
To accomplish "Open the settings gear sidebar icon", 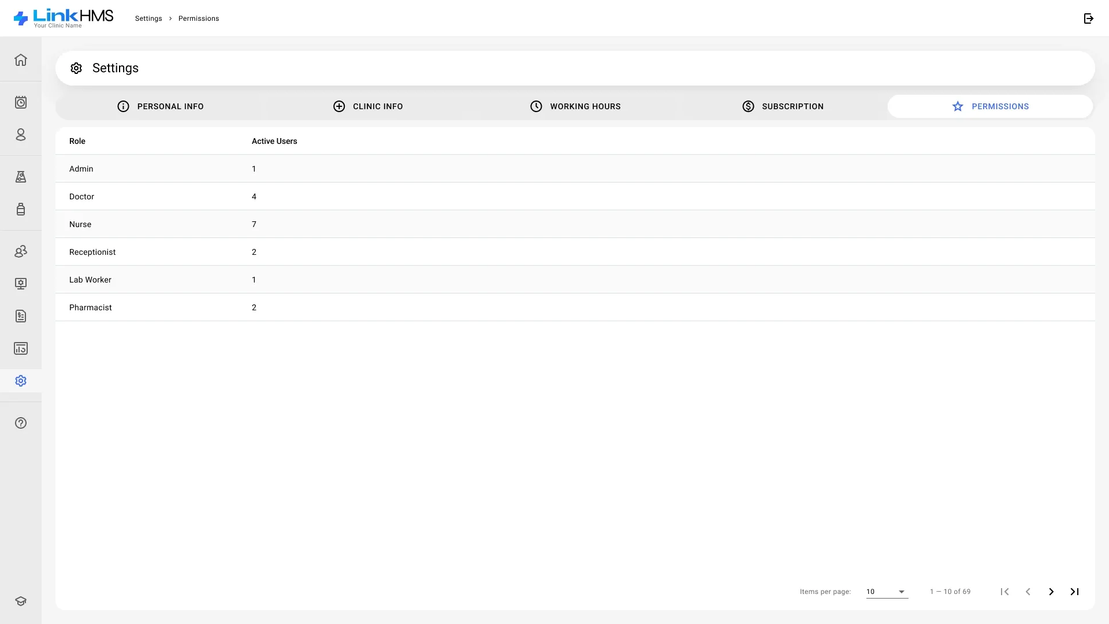I will coord(21,381).
